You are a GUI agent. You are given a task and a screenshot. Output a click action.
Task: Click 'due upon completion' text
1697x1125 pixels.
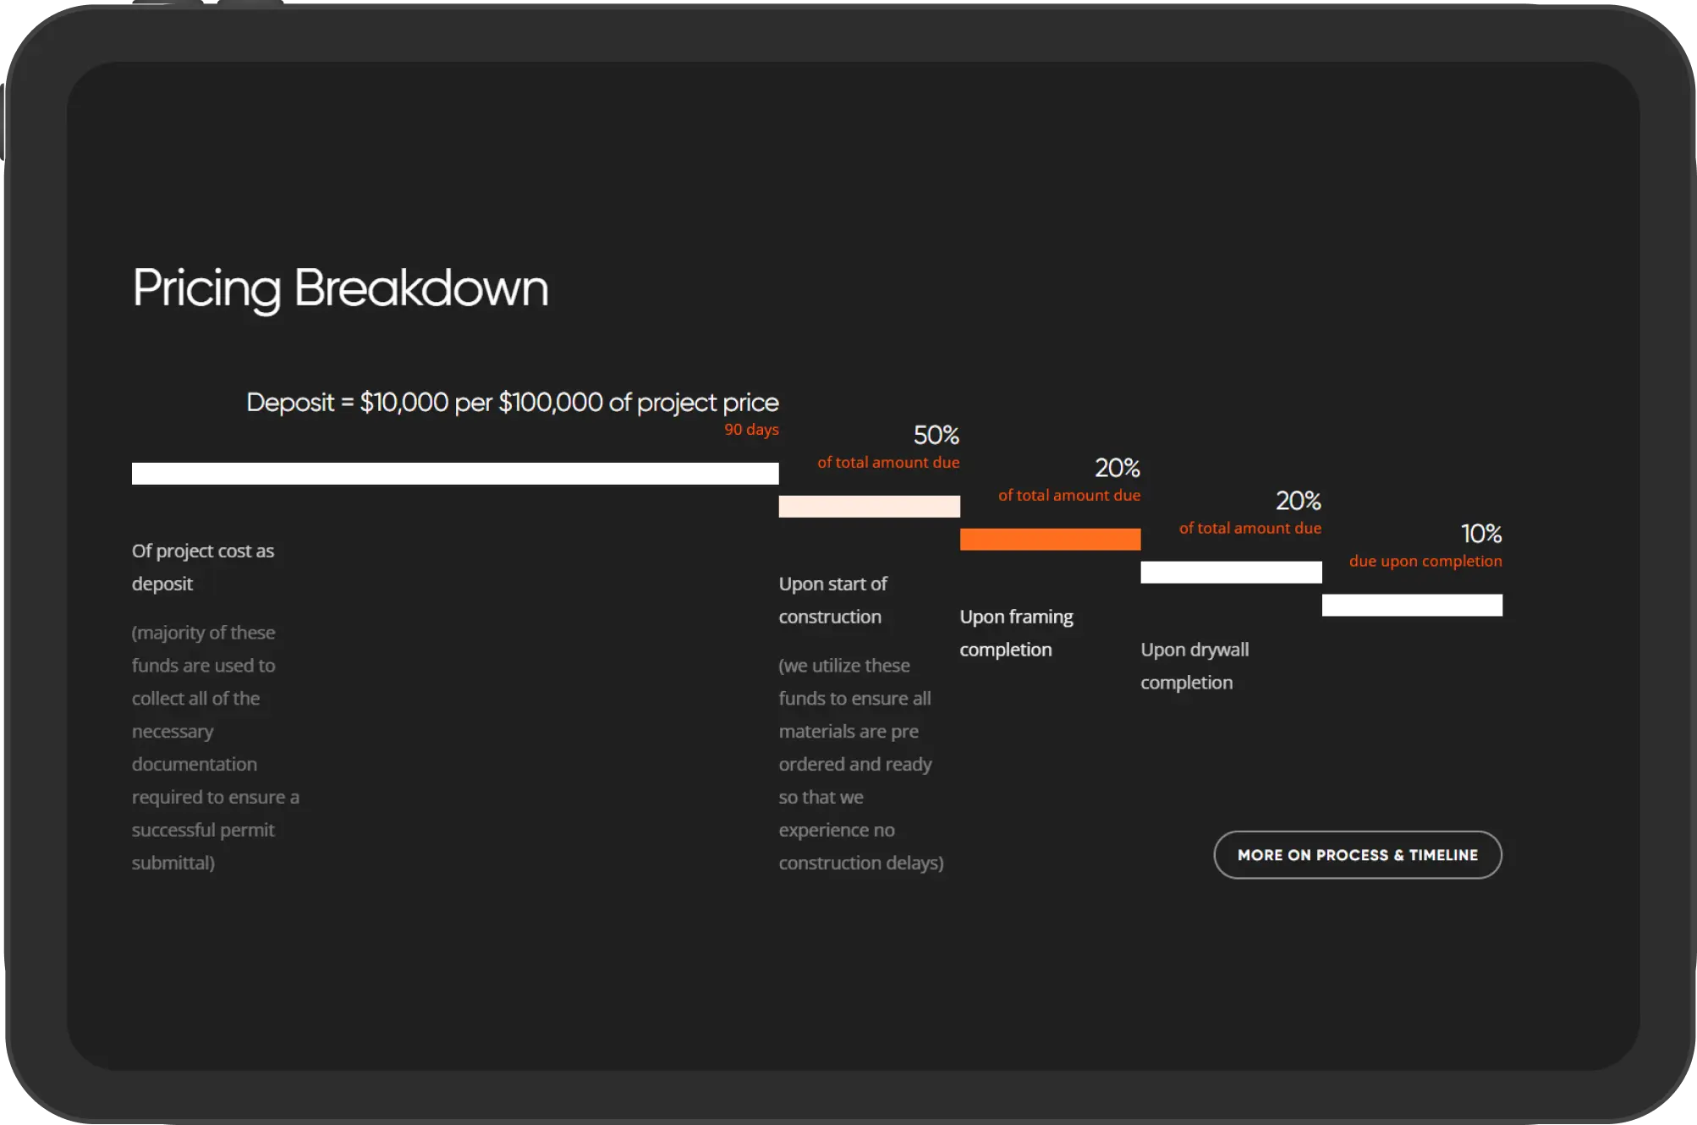[1425, 561]
